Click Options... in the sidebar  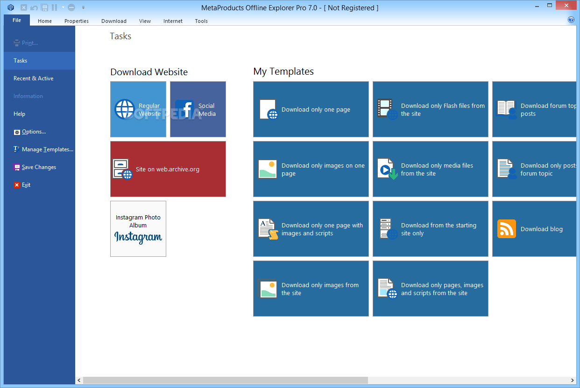(x=39, y=132)
